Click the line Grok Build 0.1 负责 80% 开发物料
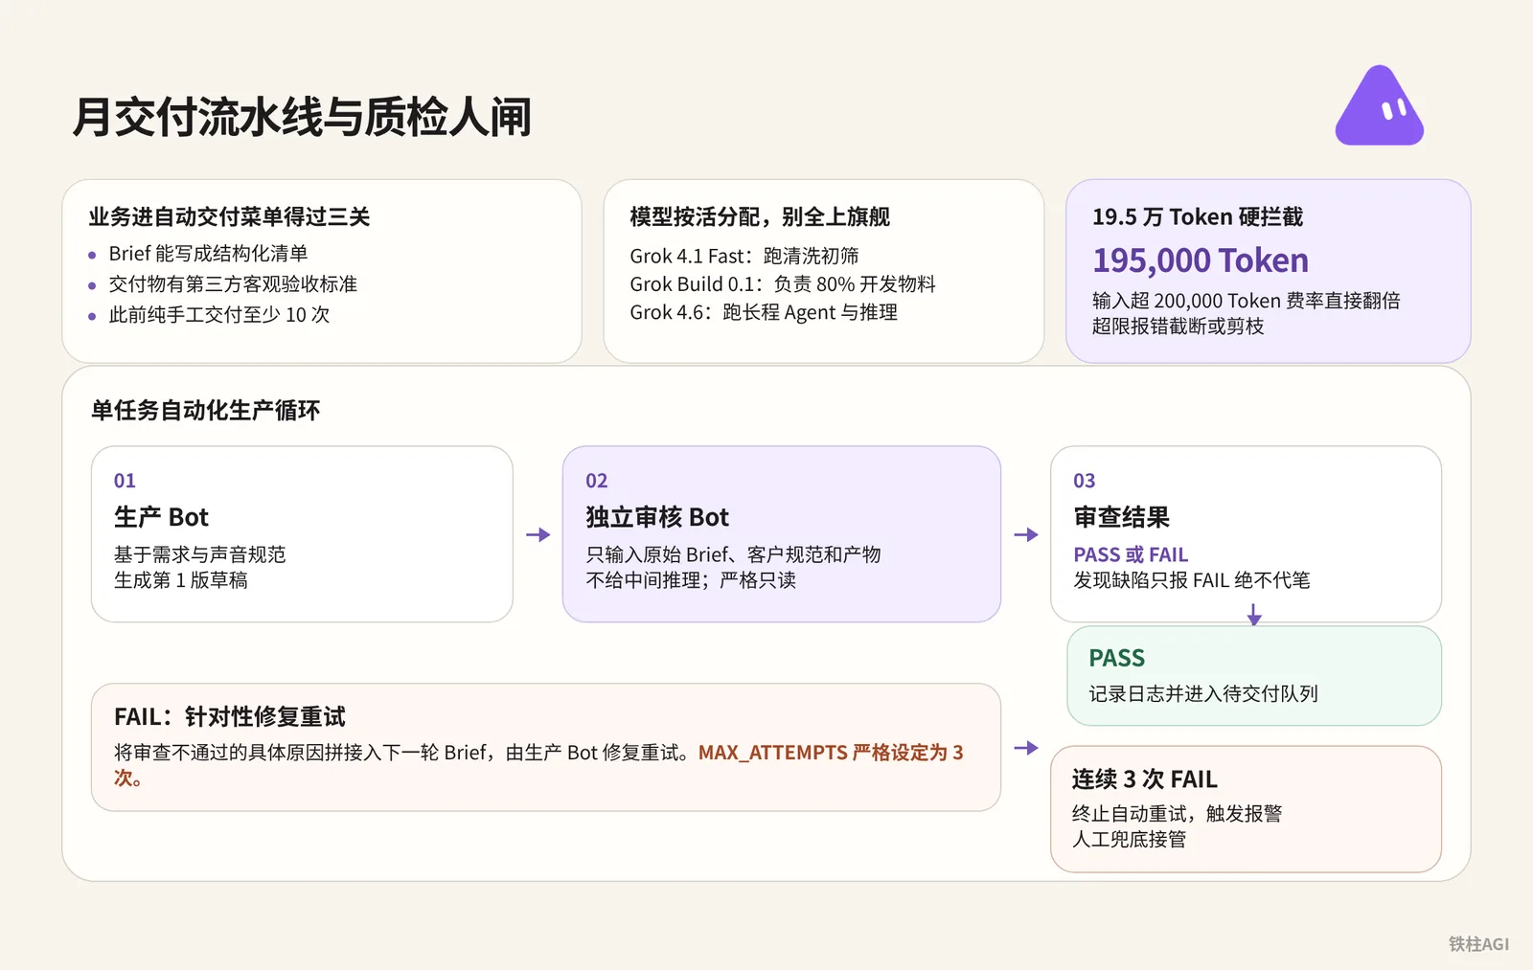 (783, 284)
